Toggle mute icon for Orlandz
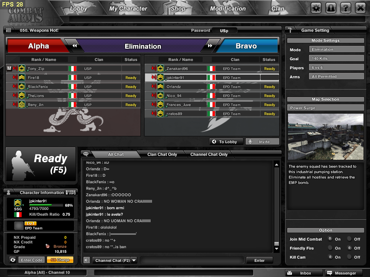Screen dimensions: 370x277 pos(154,87)
